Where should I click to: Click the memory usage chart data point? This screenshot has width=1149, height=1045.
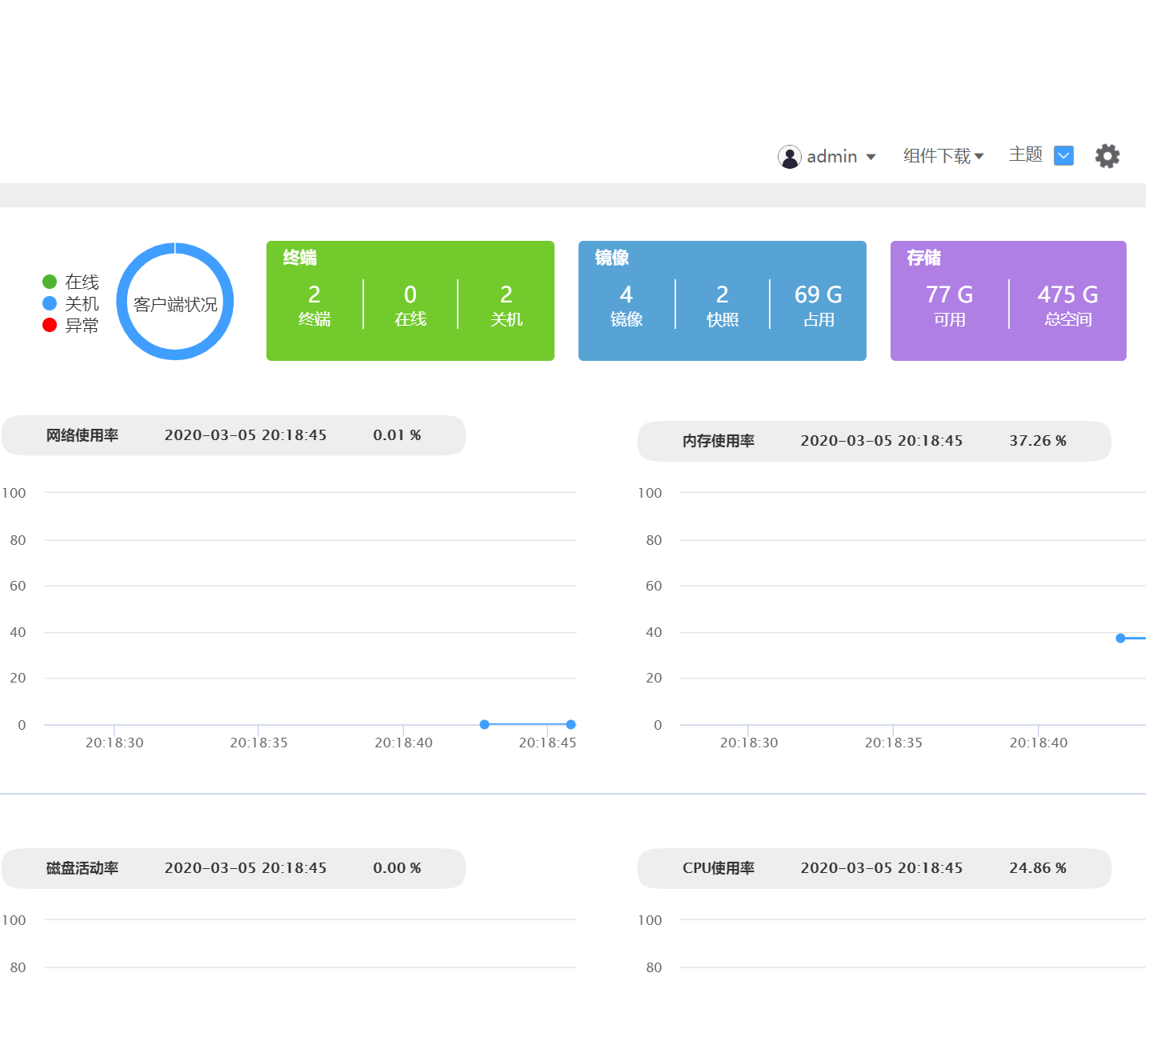1120,638
